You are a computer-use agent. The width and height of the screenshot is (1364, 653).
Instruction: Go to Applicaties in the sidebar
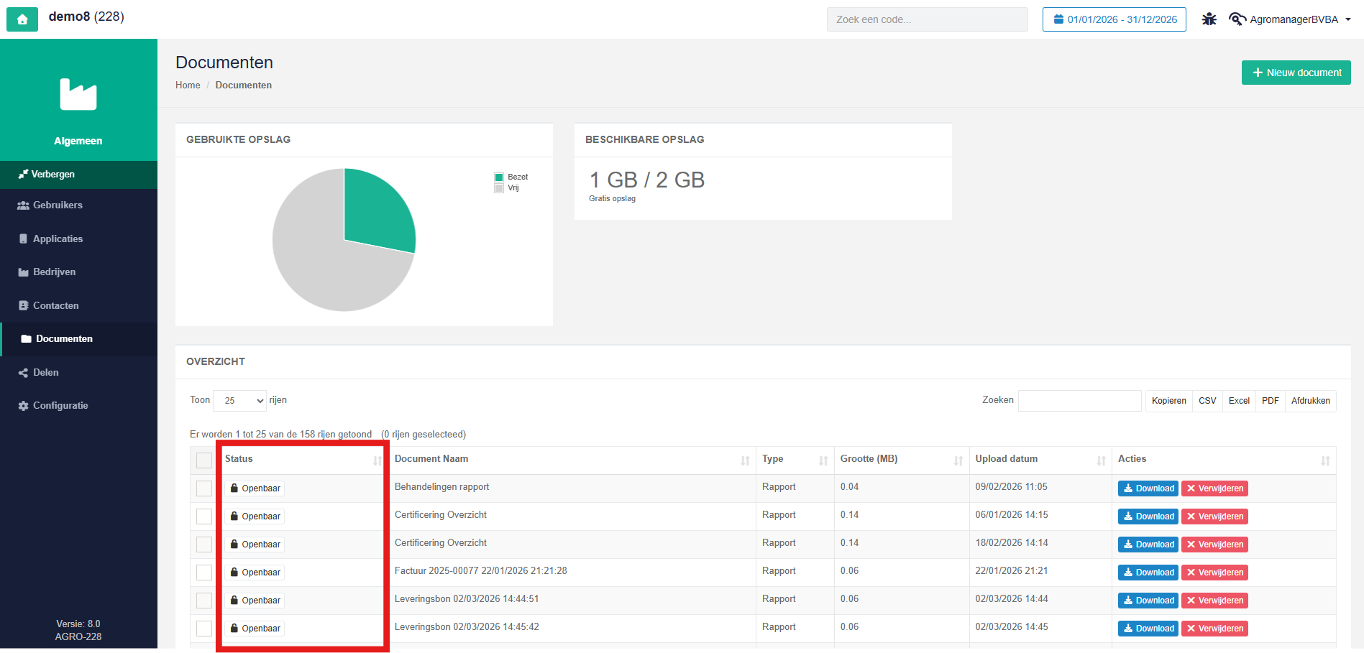pos(78,238)
